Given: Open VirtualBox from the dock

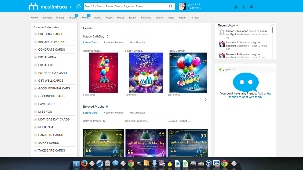Looking at the screenshot, I should 209,163.
